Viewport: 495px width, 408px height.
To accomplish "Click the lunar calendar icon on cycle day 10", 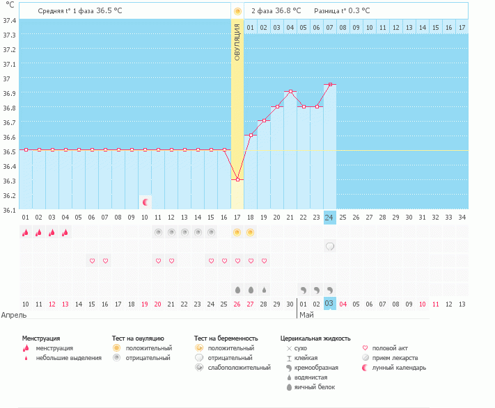I will (145, 202).
